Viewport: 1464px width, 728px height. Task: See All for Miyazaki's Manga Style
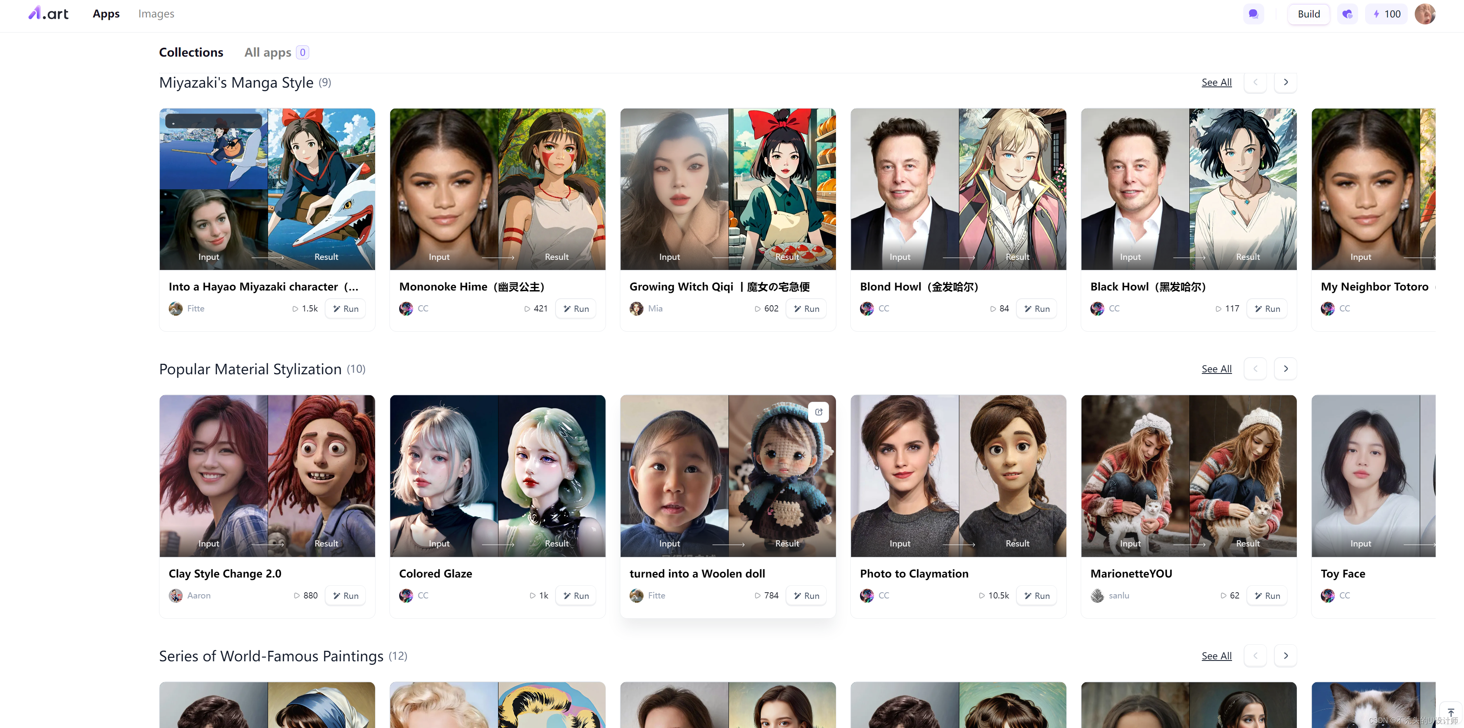[1216, 82]
